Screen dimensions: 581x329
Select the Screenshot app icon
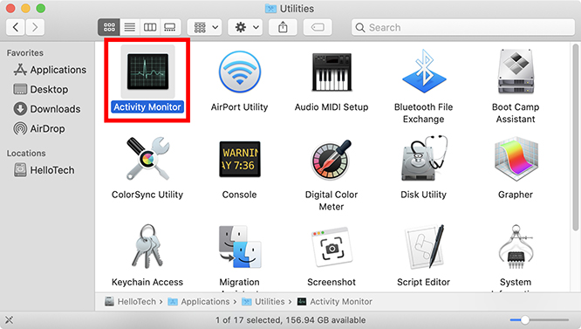pyautogui.click(x=332, y=247)
